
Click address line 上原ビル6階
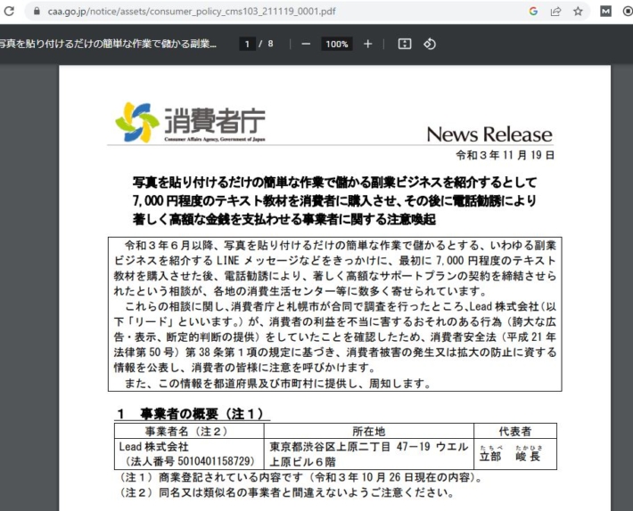click(x=303, y=462)
